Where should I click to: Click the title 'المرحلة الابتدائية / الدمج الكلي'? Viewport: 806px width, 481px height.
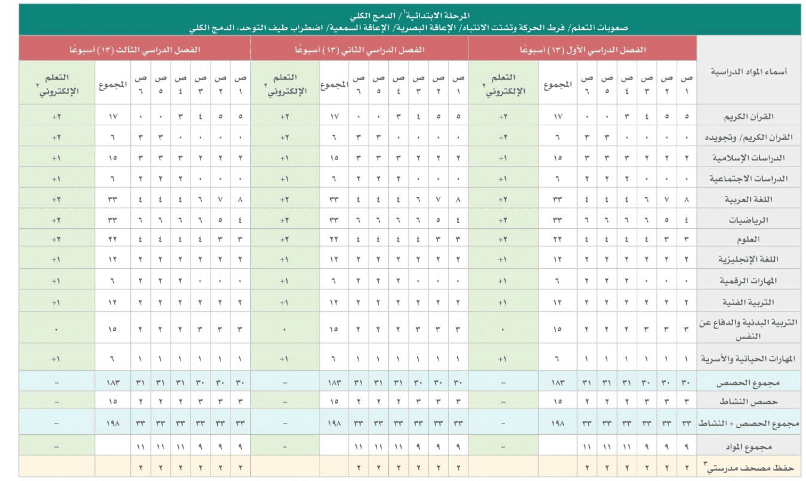(x=409, y=16)
